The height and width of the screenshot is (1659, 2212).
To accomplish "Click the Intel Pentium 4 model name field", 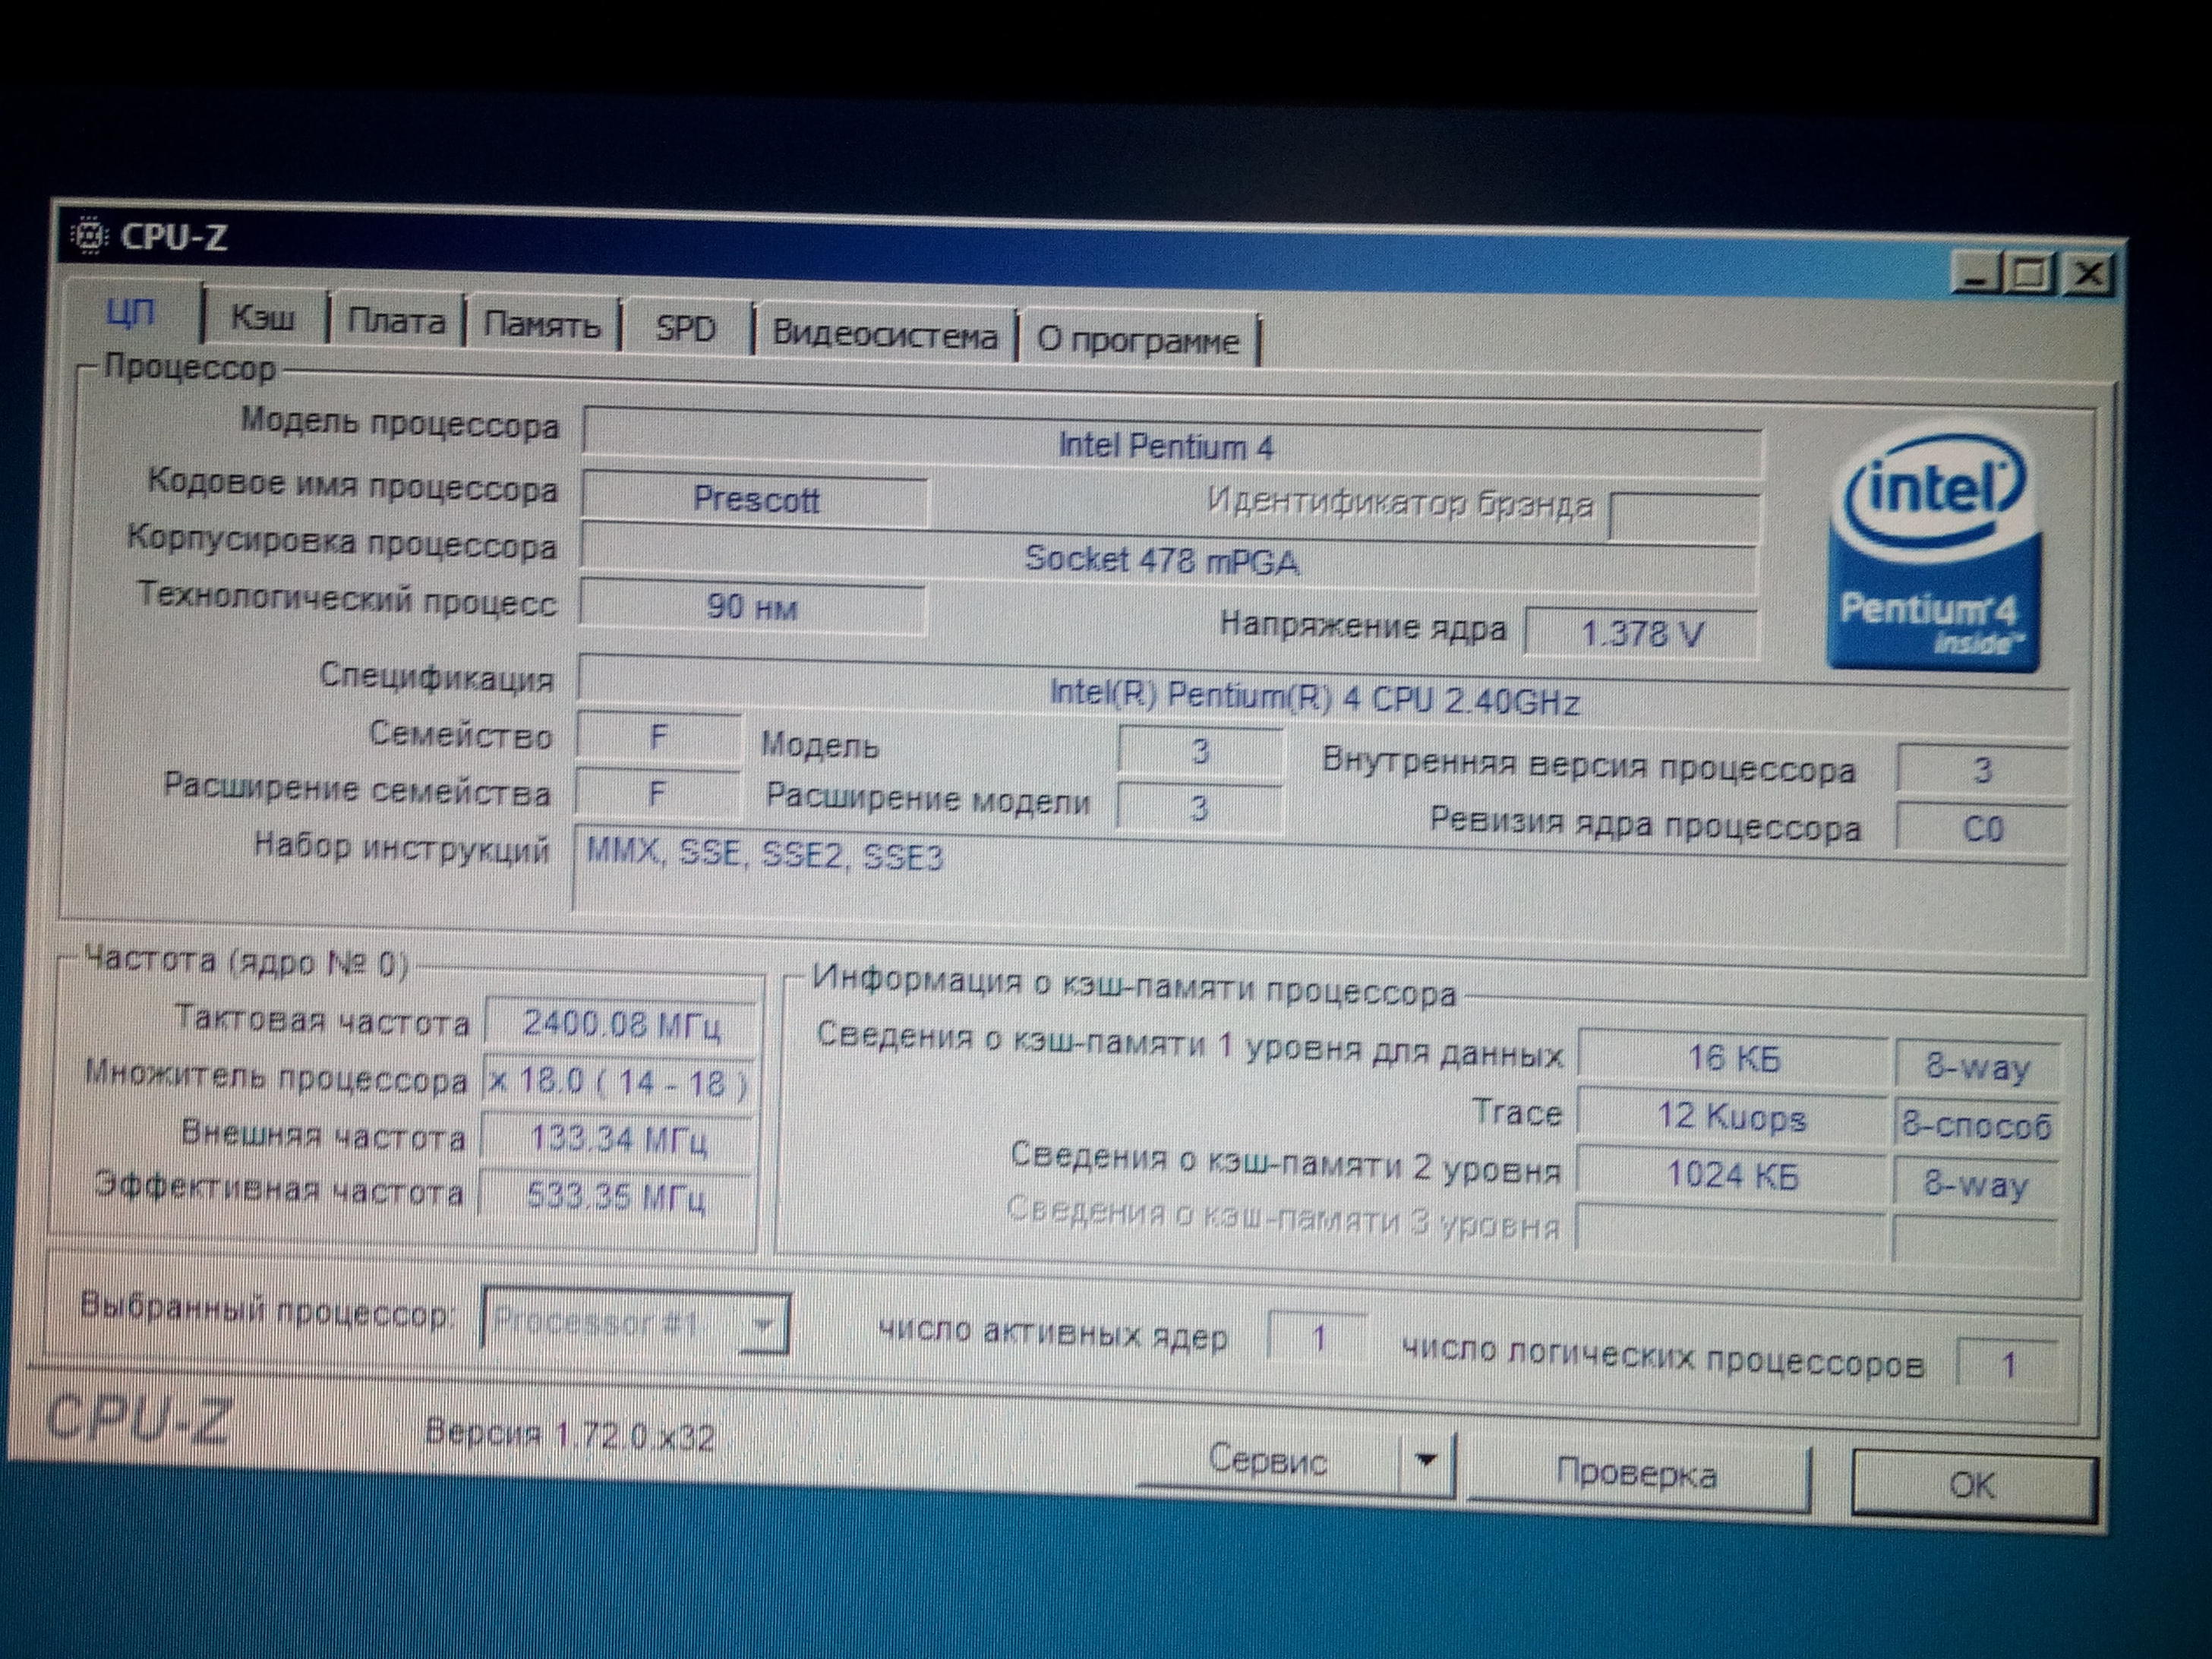I will (1166, 446).
